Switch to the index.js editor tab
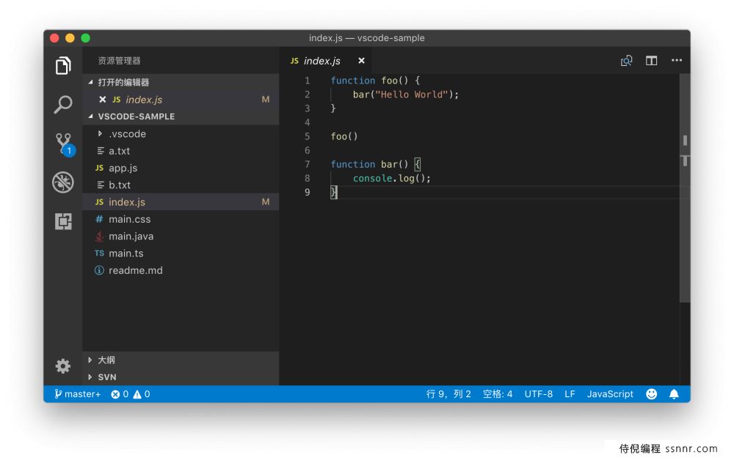Screen dimensions: 734x460 tap(327, 61)
